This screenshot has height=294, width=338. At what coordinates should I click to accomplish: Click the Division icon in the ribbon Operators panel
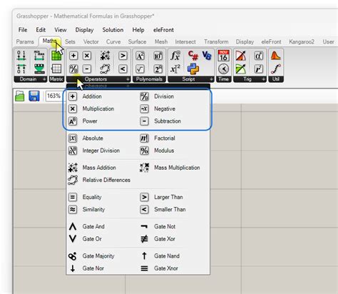tap(73, 69)
